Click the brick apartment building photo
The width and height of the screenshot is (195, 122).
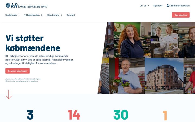[164, 76]
